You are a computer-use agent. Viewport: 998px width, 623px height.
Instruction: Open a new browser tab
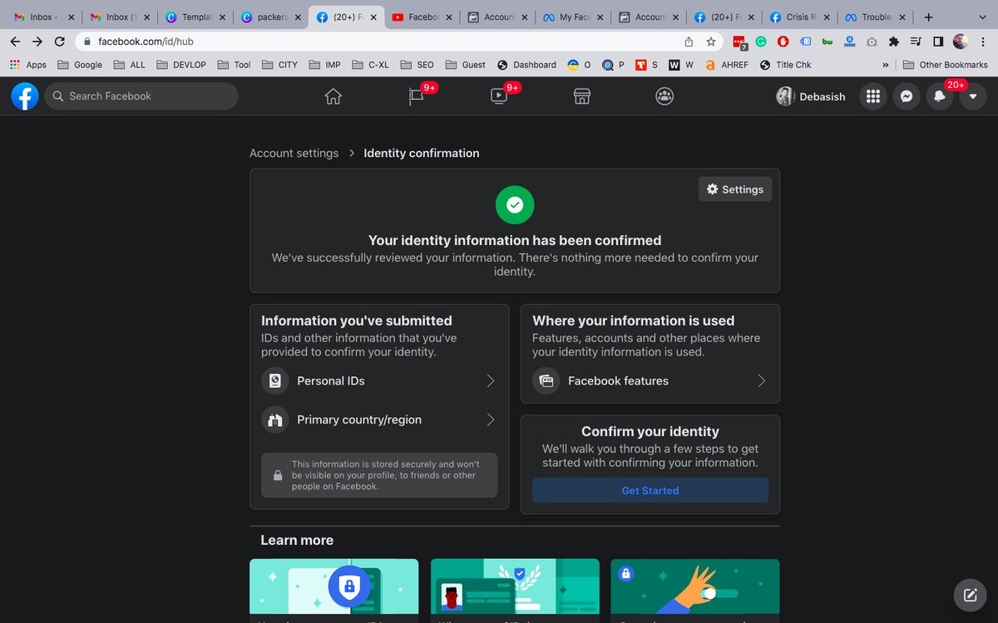(929, 17)
